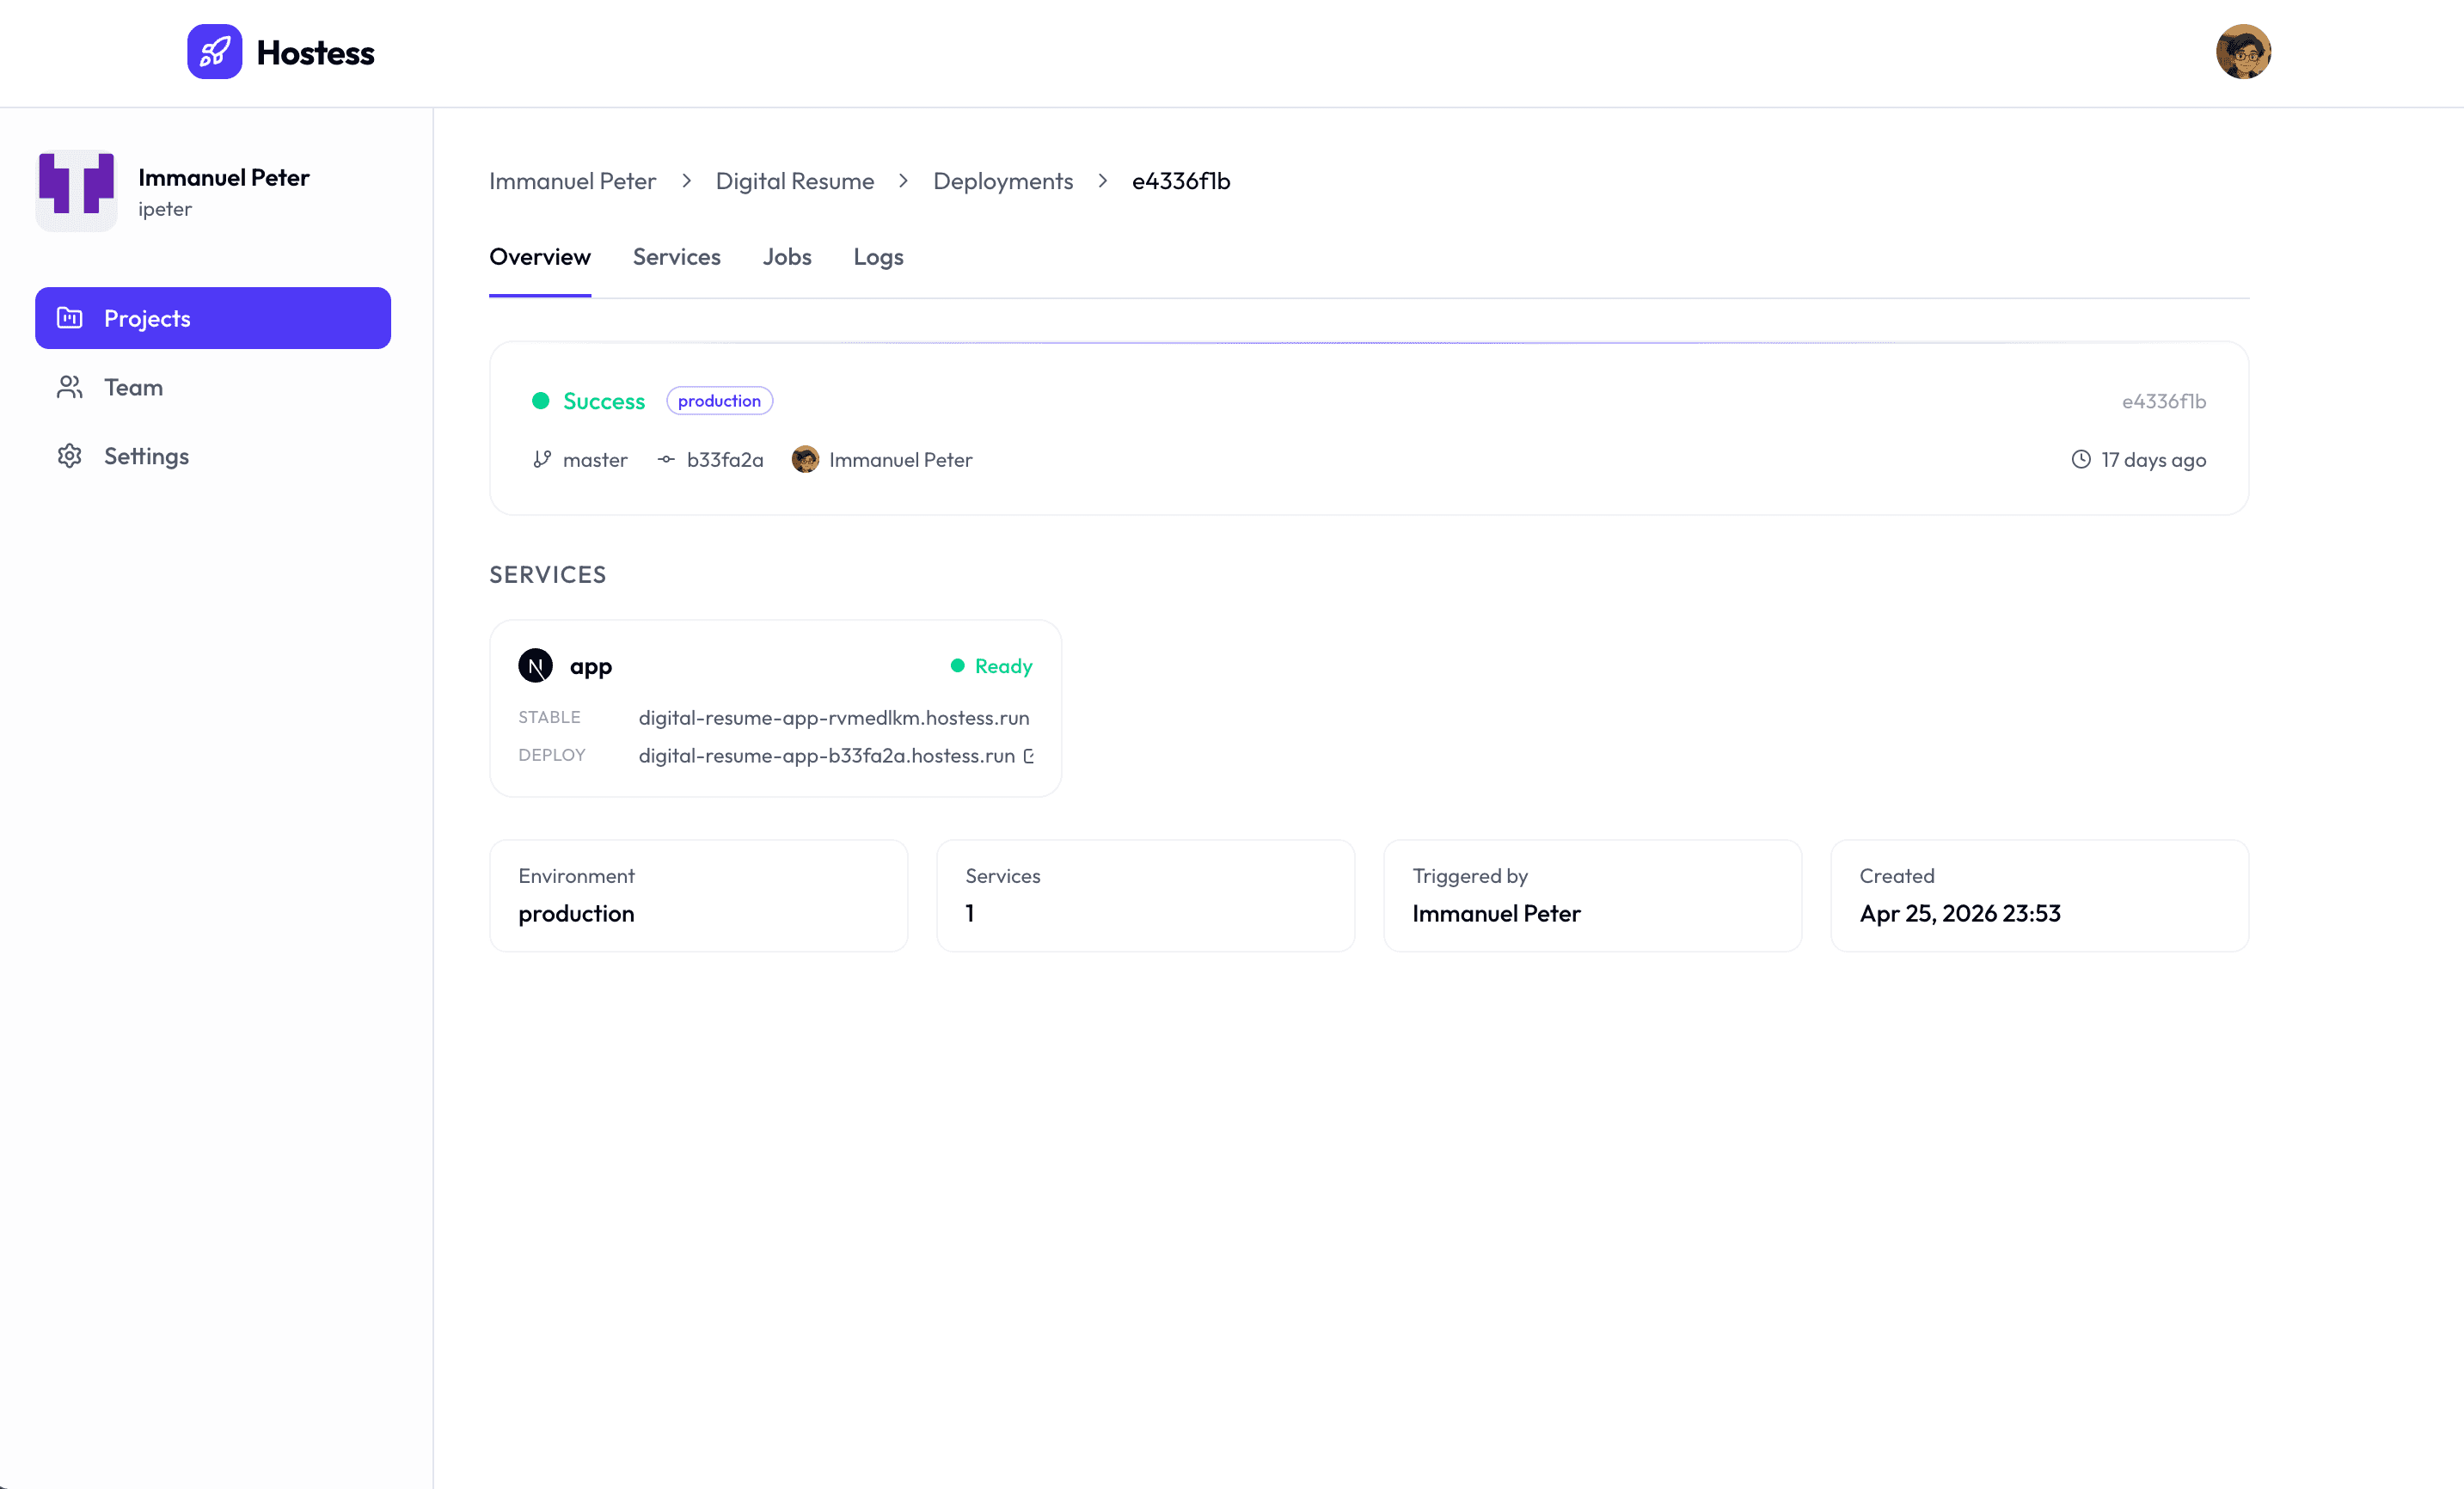The height and width of the screenshot is (1489, 2464).
Task: Click the master branch name
Action: (595, 460)
